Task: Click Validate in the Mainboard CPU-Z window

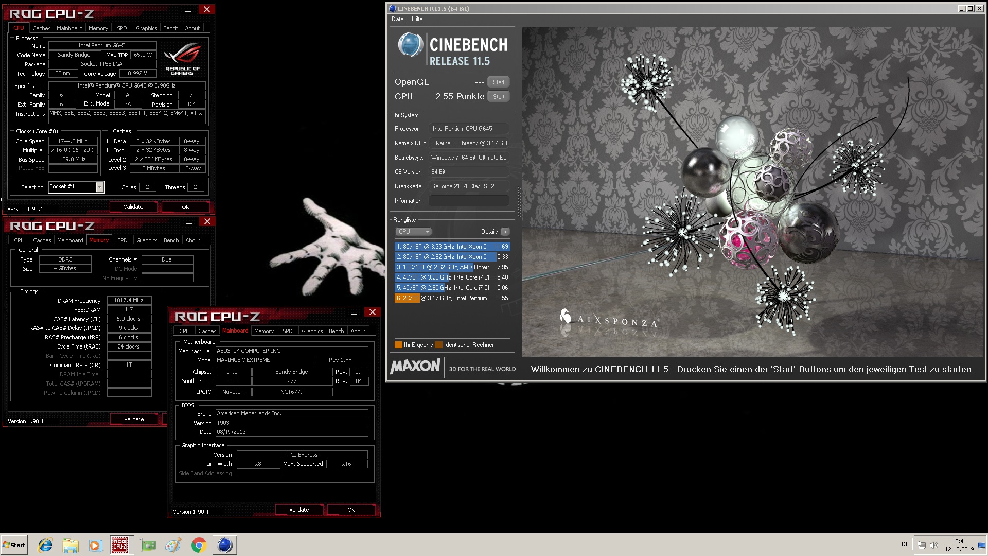Action: click(x=299, y=510)
